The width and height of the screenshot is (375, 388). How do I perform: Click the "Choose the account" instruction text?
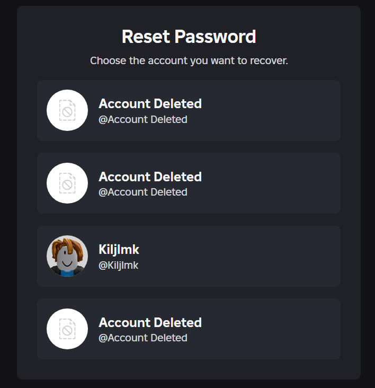pos(189,60)
